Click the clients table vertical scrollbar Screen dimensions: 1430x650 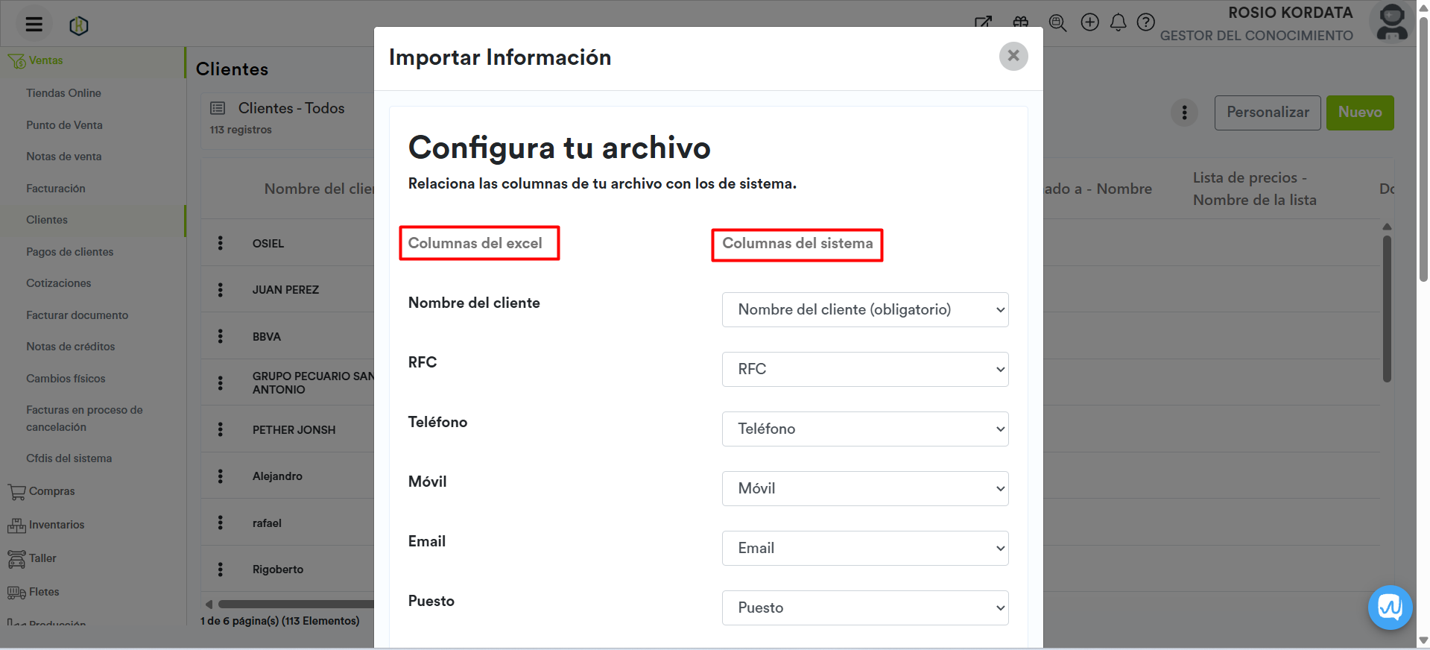(1387, 309)
